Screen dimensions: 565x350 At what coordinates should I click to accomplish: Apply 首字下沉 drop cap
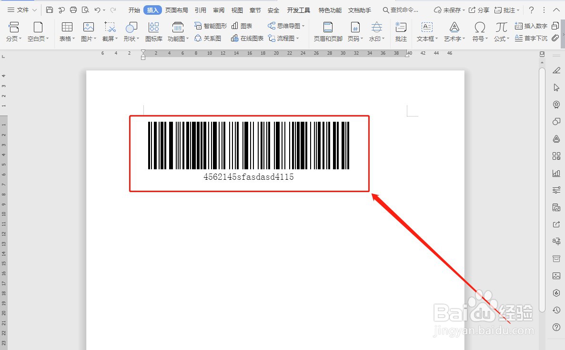tap(531, 38)
